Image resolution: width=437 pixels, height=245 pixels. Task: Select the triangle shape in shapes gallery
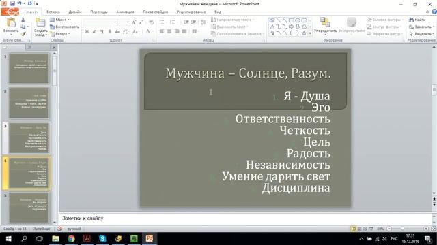(272, 27)
